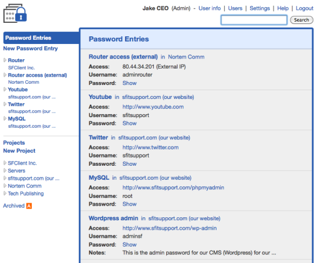Open SFClient Inc. link under sidebar Router
This screenshot has height=263, width=317.
22,68
